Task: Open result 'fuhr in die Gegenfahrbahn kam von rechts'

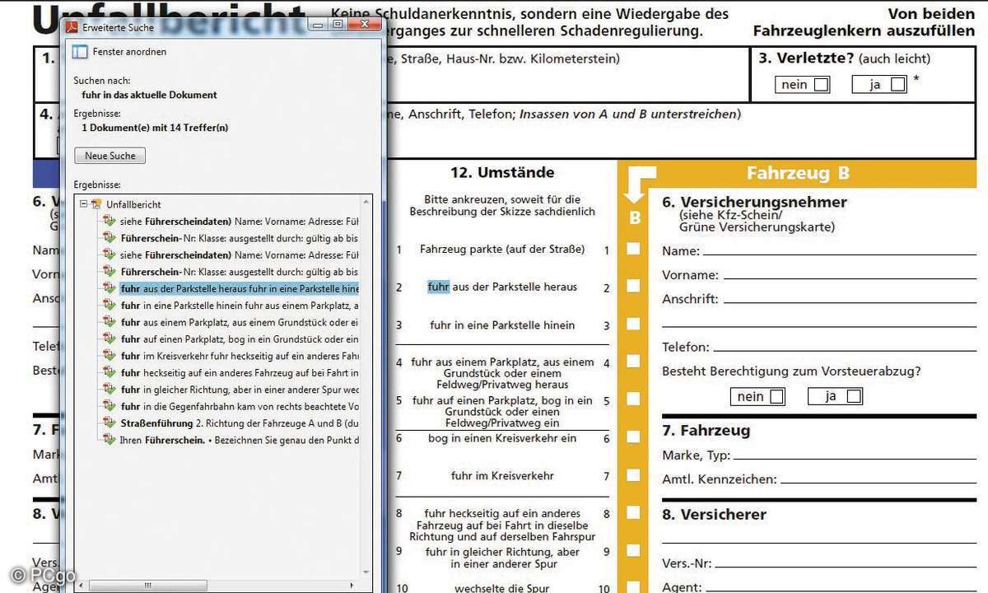Action: point(240,406)
